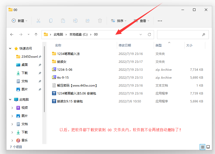Viewport: 215px width, 154px height.
Task: Open the See more ... menu
Action: click(x=160, y=21)
